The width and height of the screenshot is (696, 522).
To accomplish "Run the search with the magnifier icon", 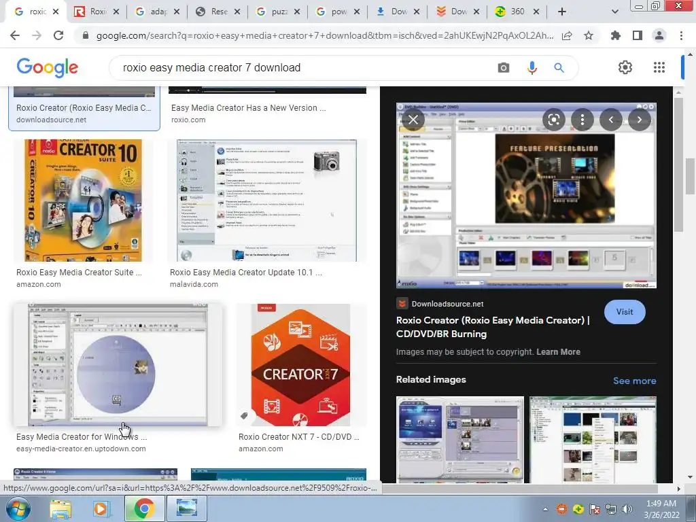I will click(559, 67).
